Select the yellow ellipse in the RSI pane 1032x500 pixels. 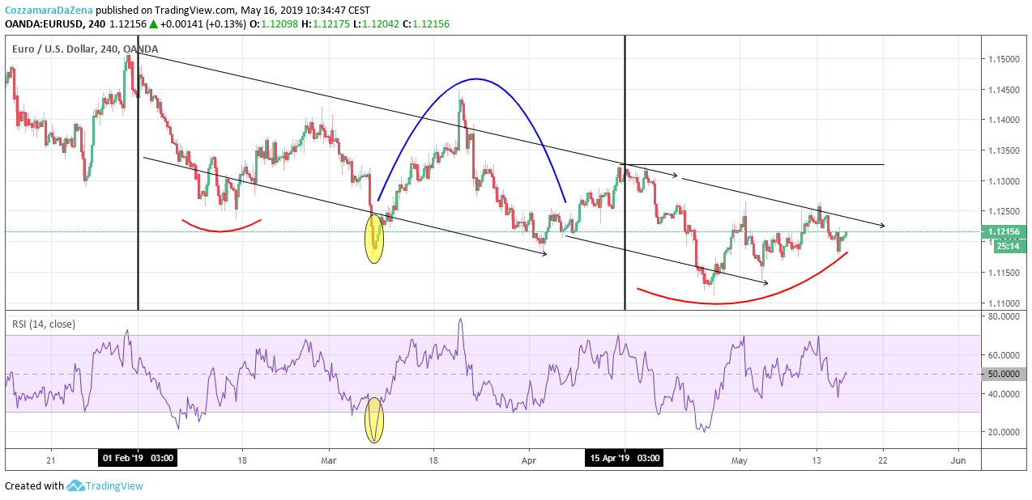click(373, 420)
